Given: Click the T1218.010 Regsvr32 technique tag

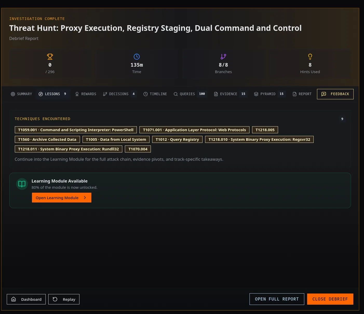Looking at the screenshot, I should (259, 139).
